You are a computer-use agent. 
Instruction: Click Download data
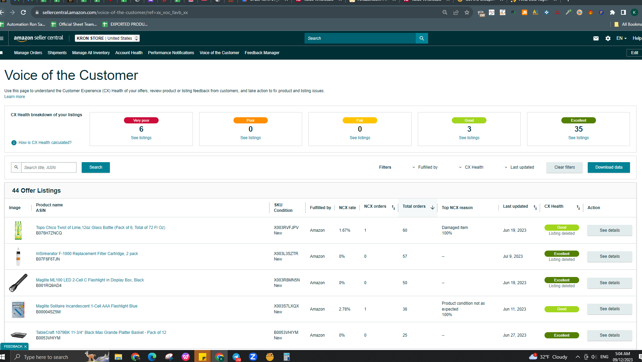point(609,167)
